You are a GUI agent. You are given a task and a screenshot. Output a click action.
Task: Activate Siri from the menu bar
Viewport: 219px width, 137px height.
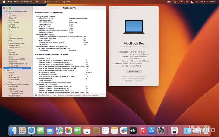[x=197, y=2]
